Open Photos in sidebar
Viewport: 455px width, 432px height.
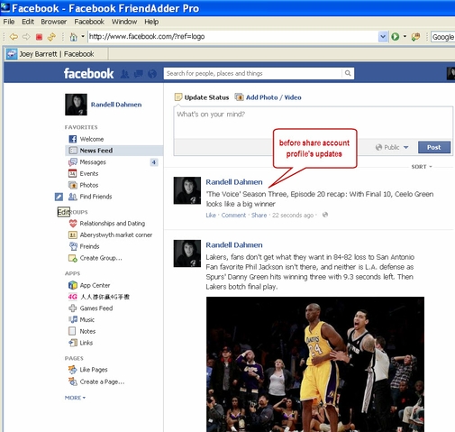(89, 185)
